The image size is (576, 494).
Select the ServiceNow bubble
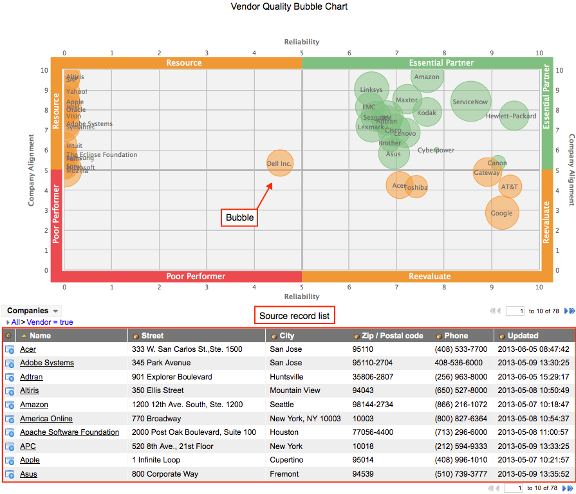coord(470,101)
